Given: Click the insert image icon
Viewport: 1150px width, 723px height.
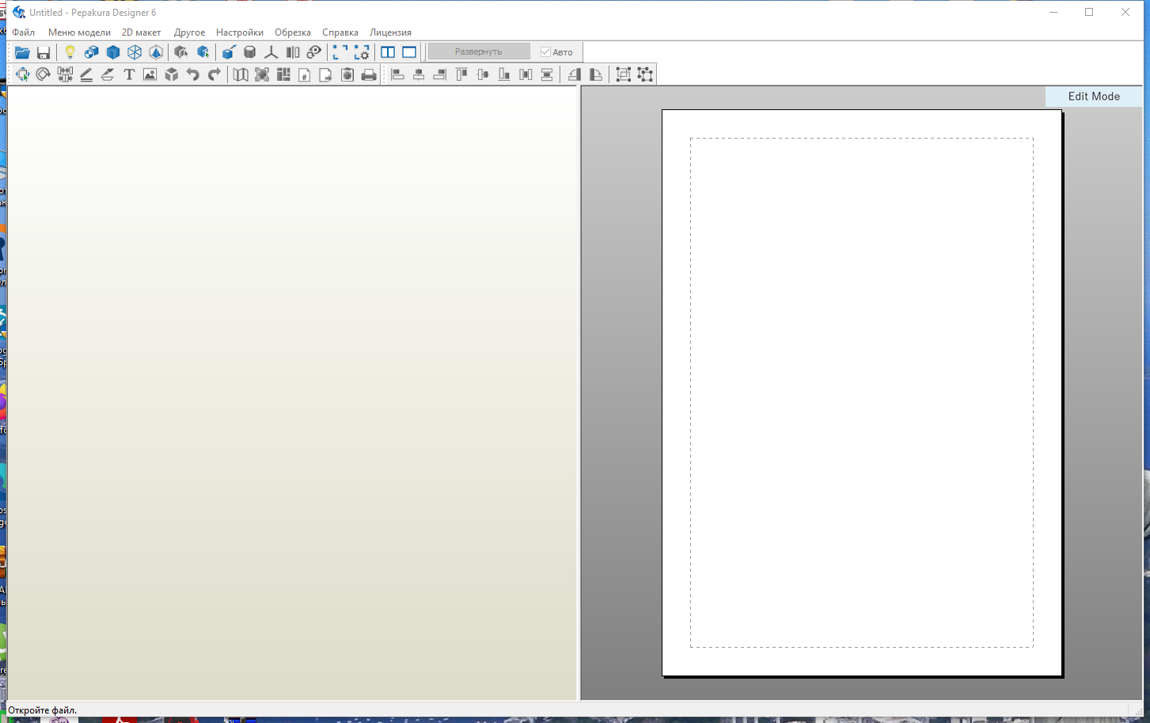Looking at the screenshot, I should (150, 74).
